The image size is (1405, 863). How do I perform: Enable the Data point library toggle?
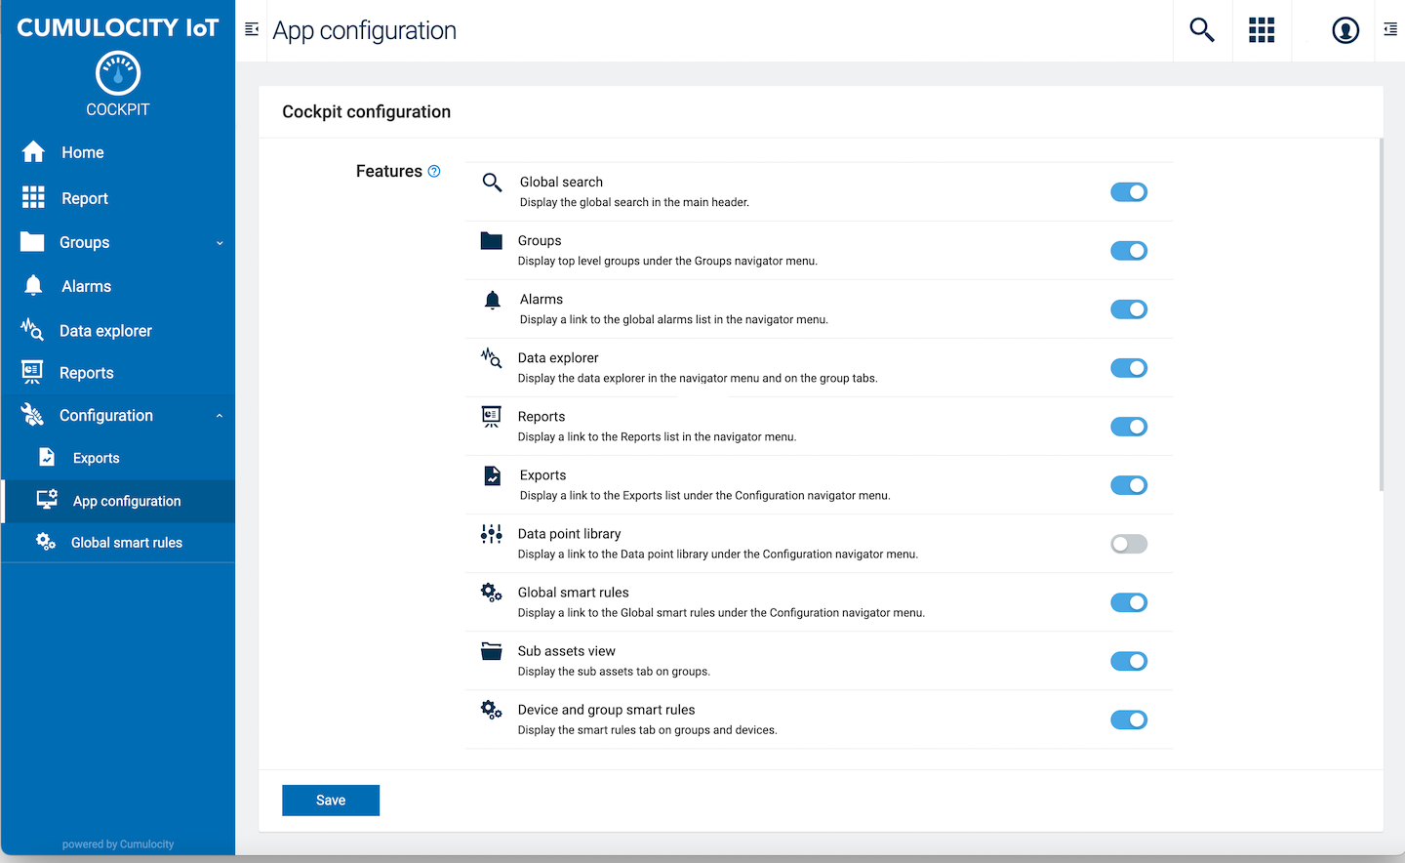(x=1129, y=544)
